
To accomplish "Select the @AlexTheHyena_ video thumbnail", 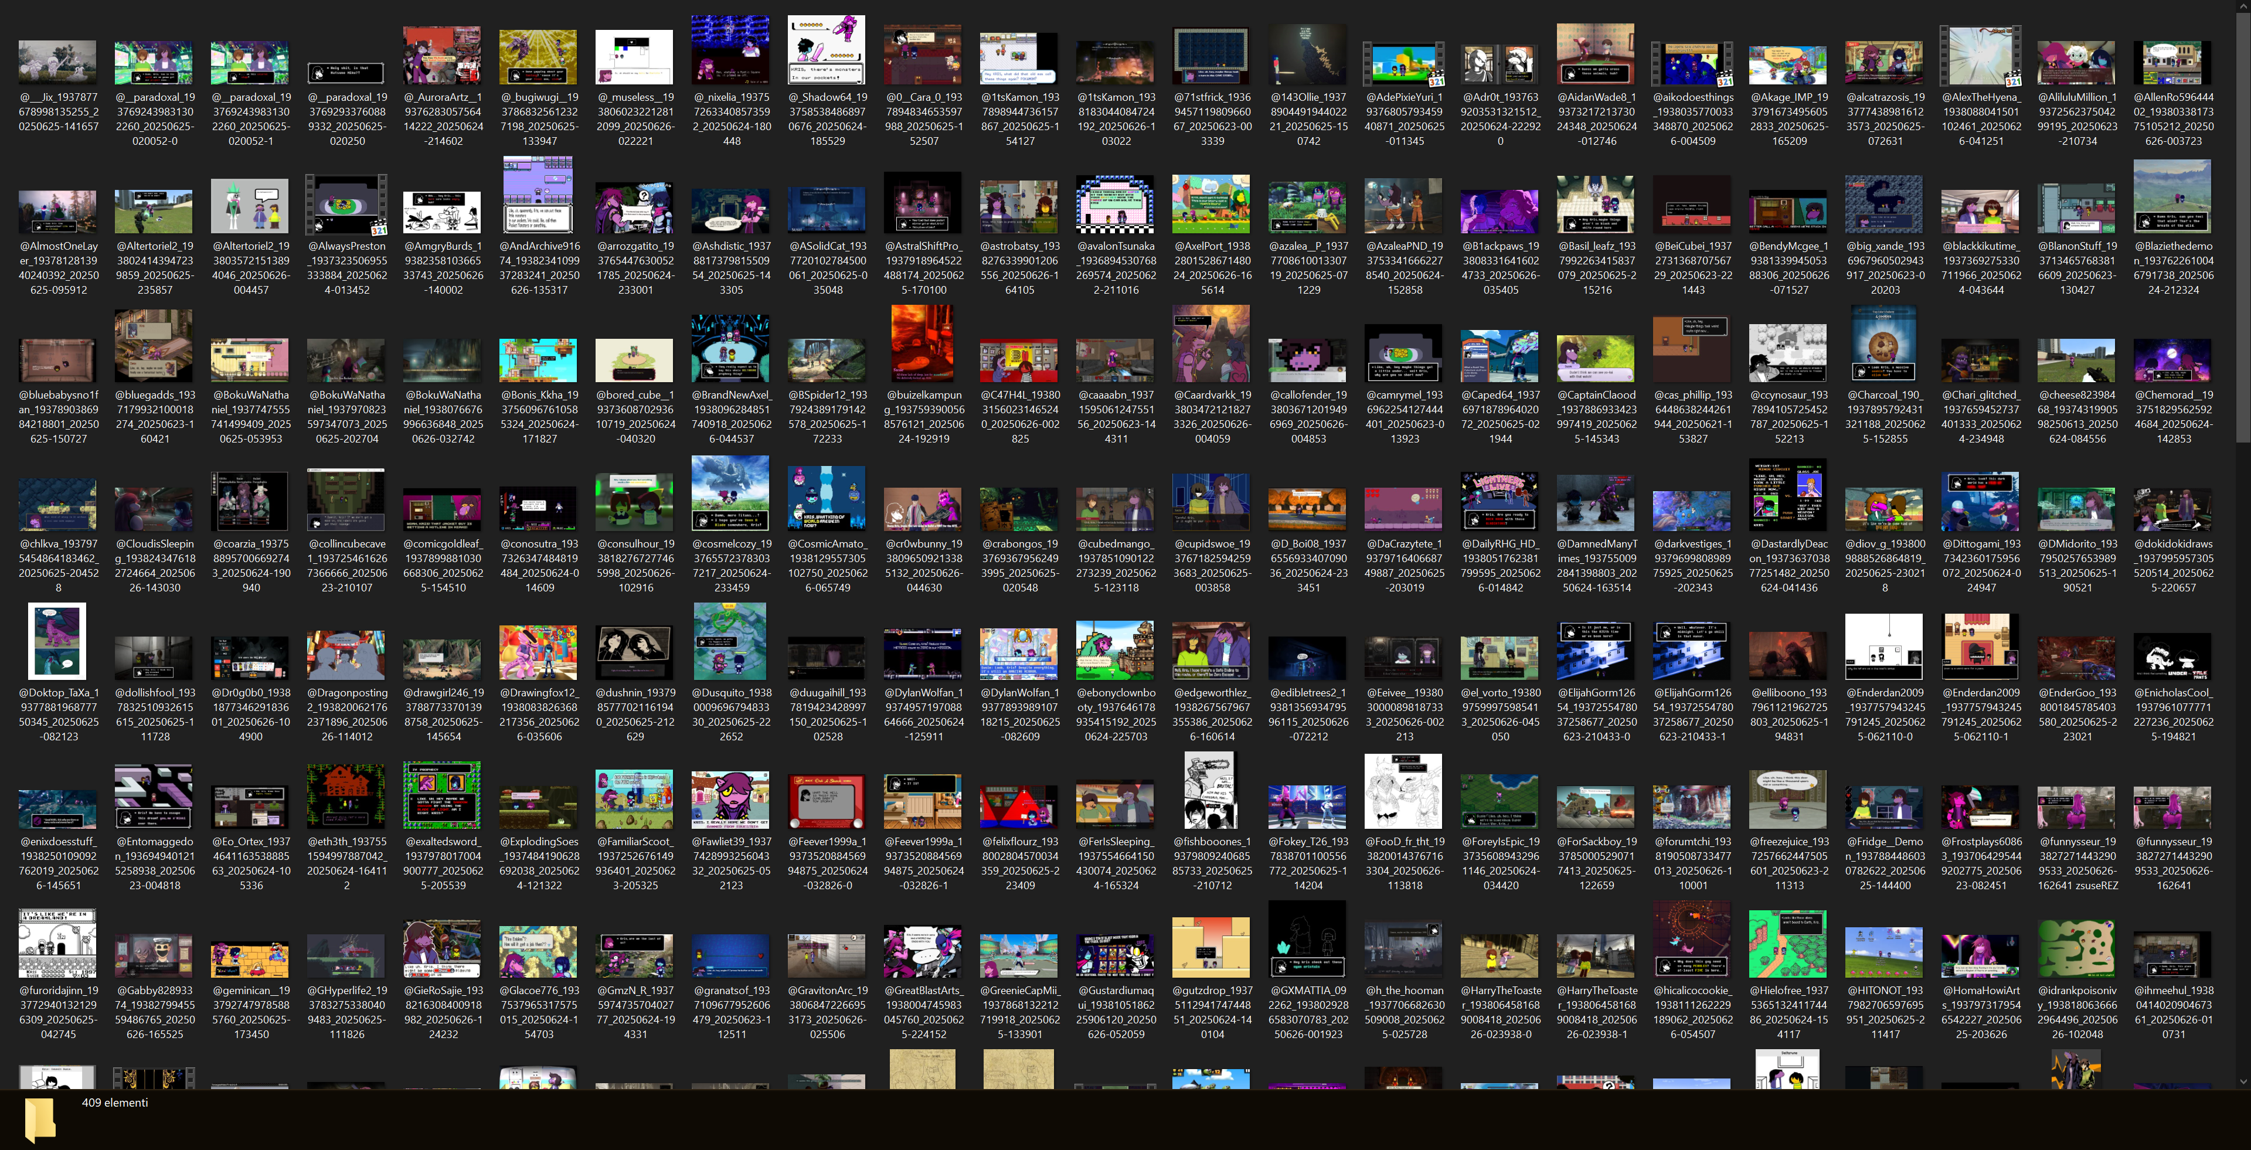I will pyautogui.click(x=1980, y=56).
